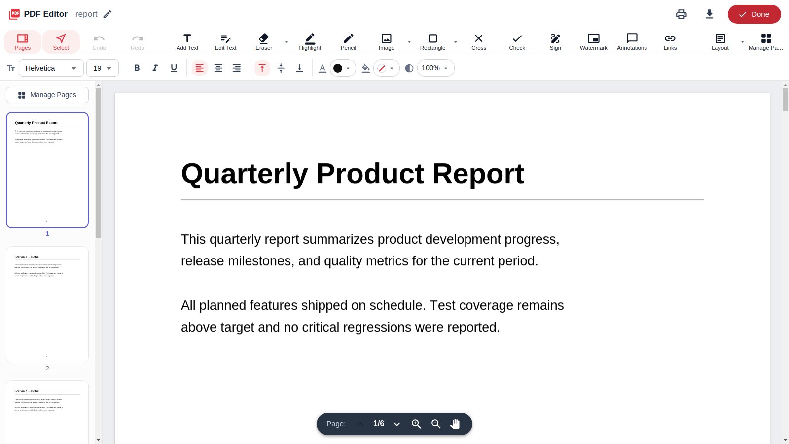Choose the Edit Text tool
This screenshot has width=789, height=444.
(x=225, y=42)
